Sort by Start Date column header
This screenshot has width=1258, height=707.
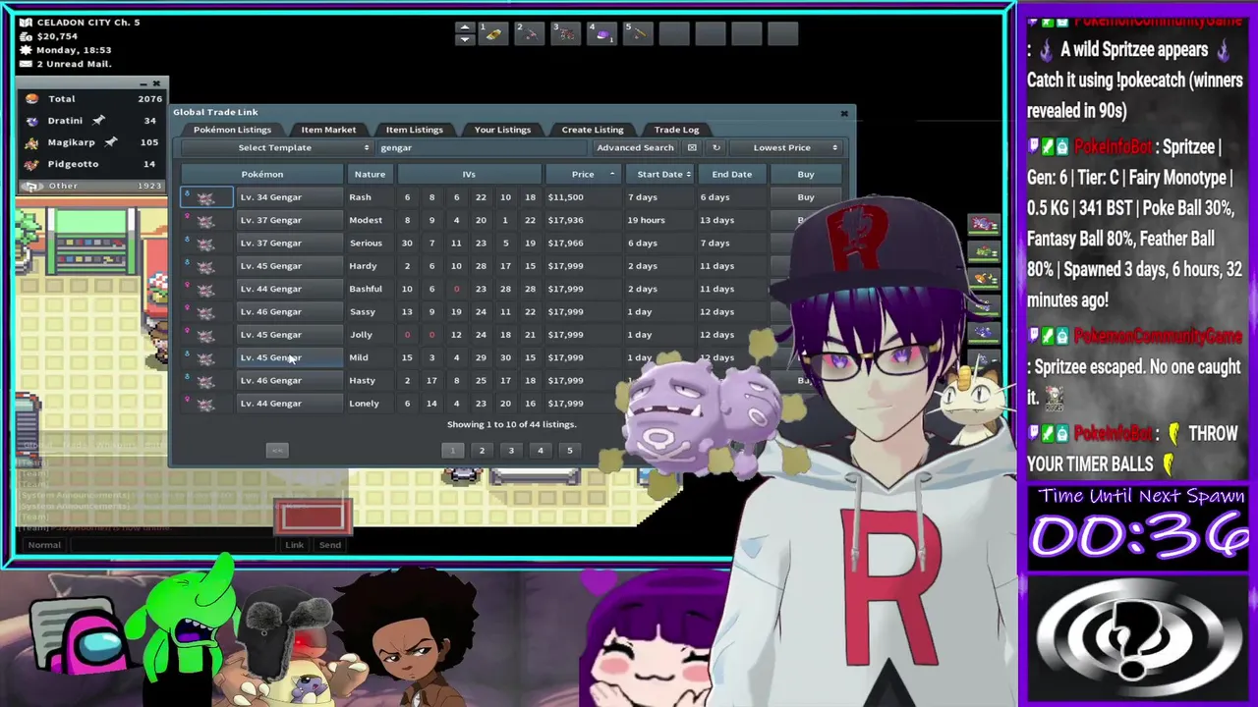[x=660, y=174]
